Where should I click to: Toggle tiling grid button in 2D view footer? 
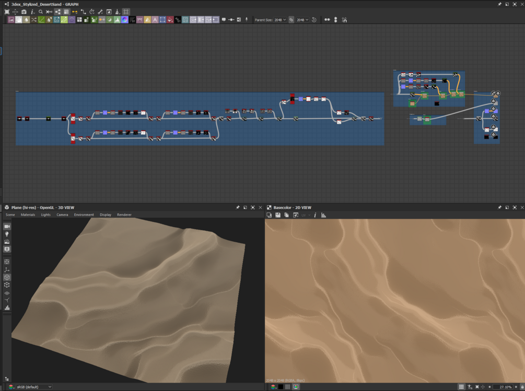[461, 387]
